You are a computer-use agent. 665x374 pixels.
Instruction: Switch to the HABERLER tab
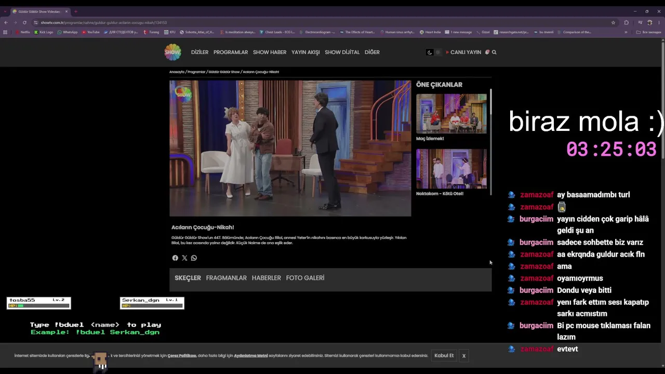(x=266, y=278)
